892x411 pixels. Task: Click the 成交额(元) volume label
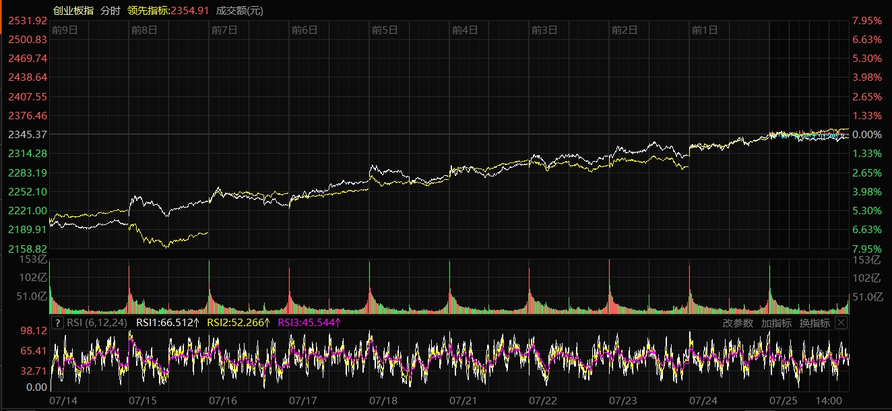[240, 10]
